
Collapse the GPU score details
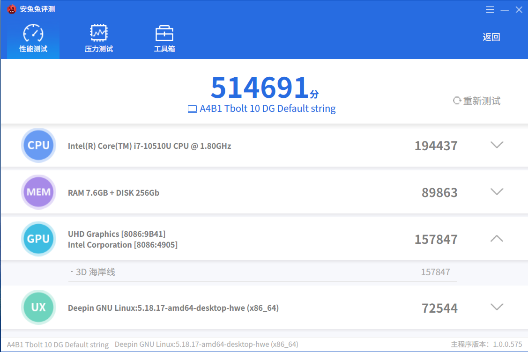click(497, 239)
